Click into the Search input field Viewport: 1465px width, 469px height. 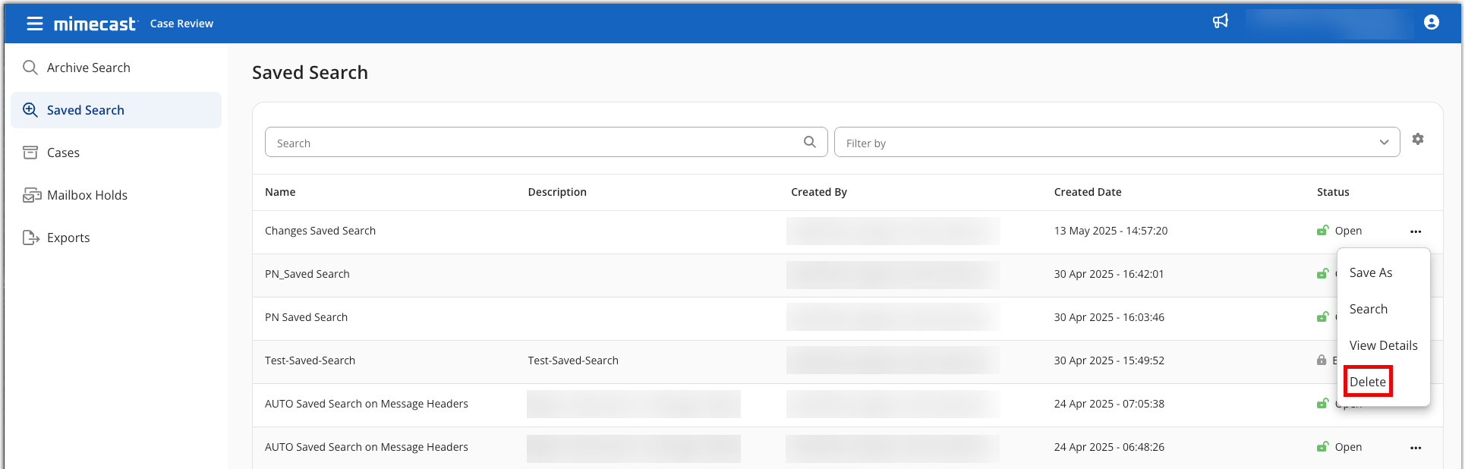pyautogui.click(x=531, y=143)
